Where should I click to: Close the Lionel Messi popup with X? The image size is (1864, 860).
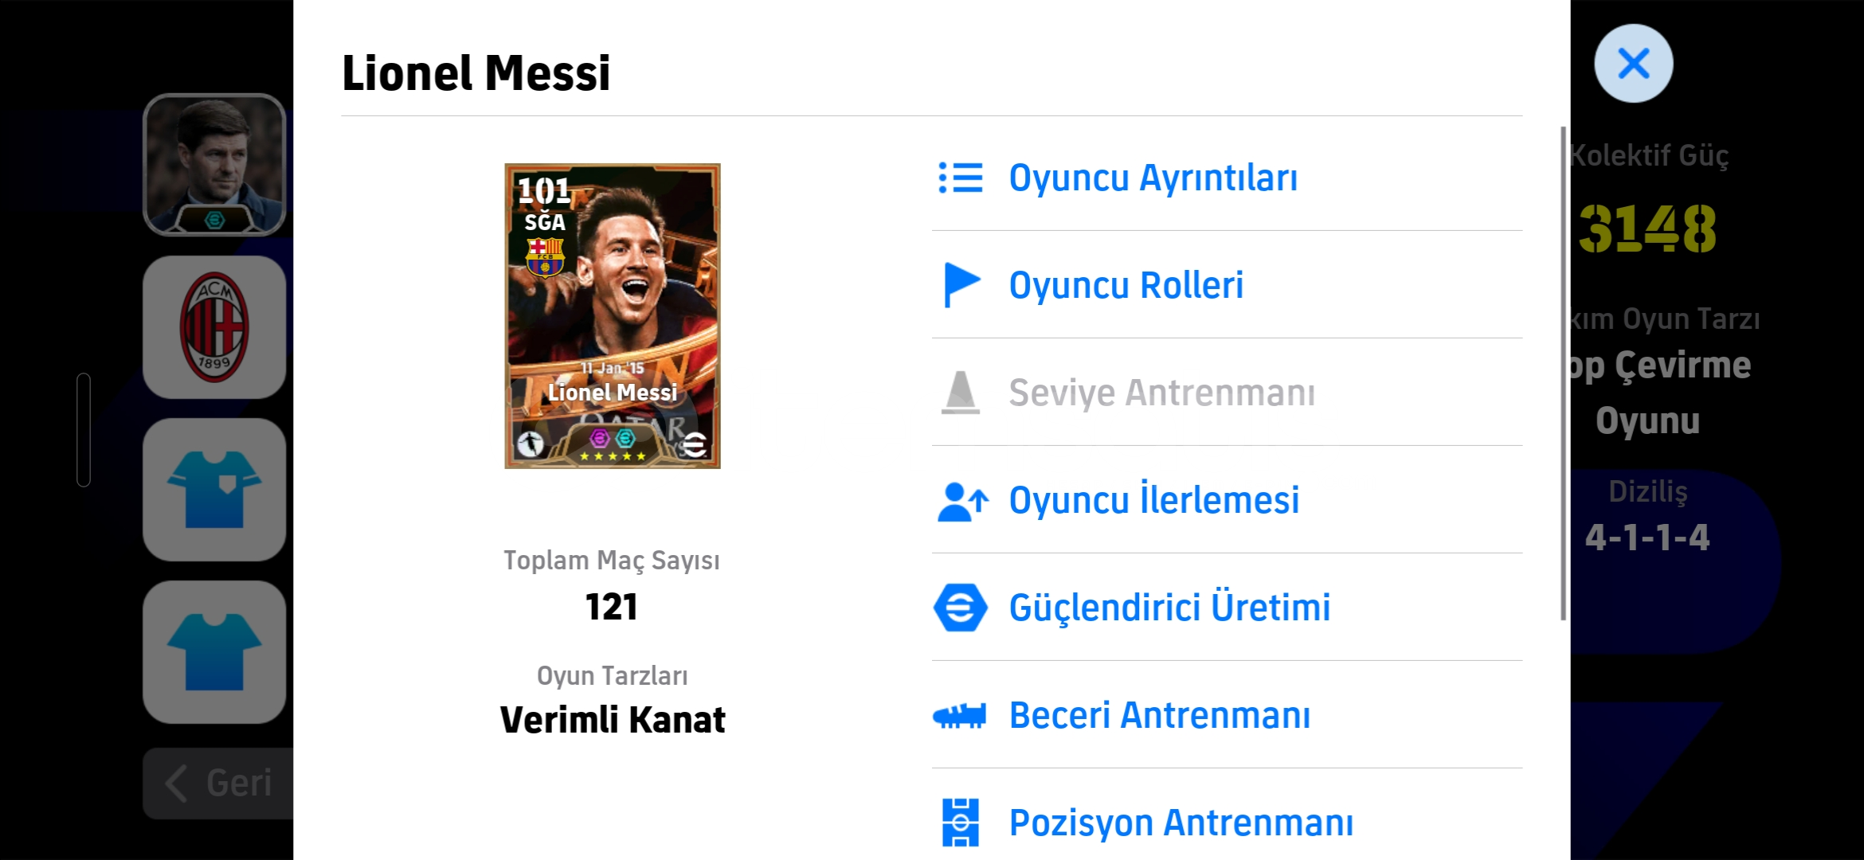click(x=1633, y=64)
